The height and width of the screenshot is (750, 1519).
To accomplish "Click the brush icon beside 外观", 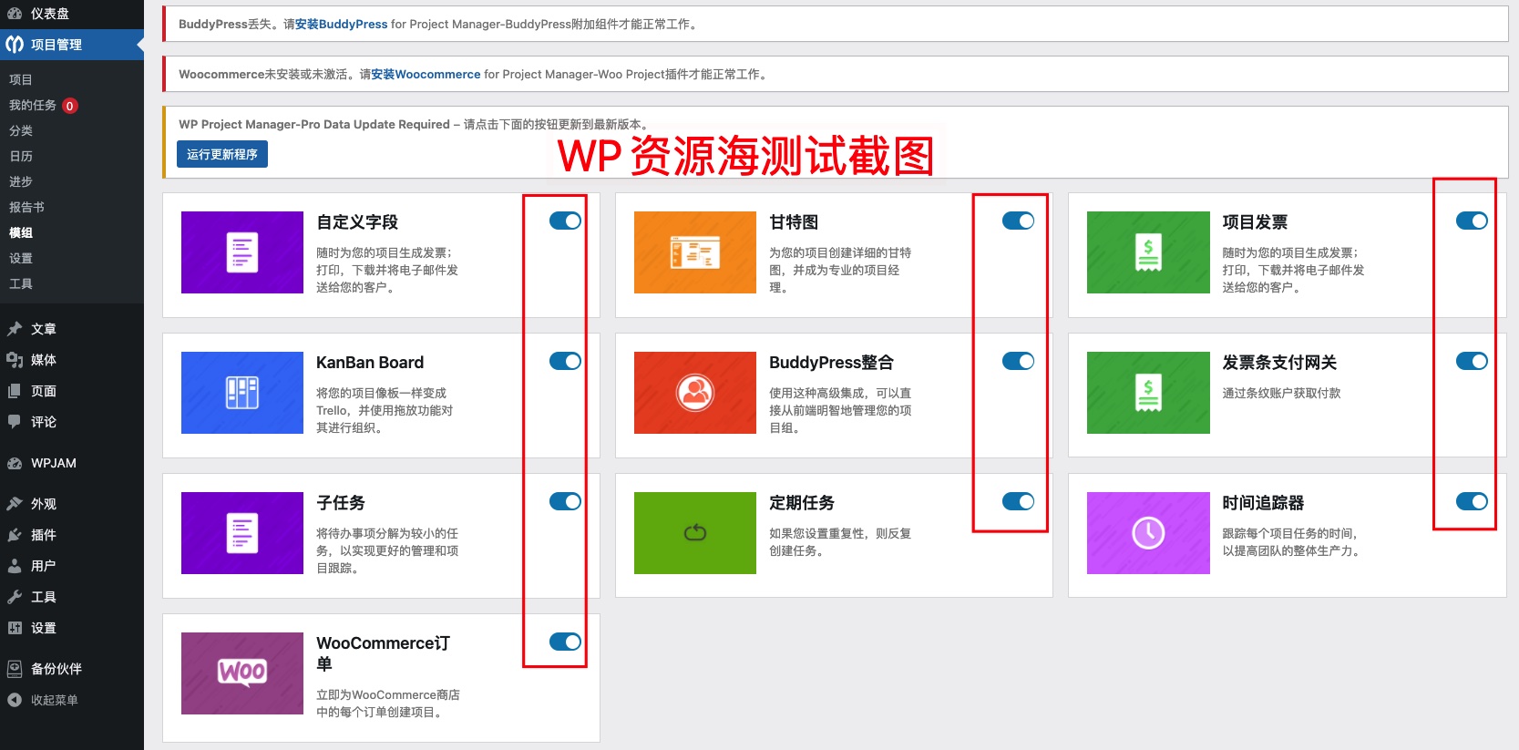I will [15, 504].
